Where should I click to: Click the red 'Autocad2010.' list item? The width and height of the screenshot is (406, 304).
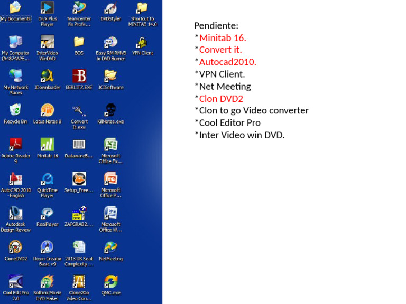228,62
